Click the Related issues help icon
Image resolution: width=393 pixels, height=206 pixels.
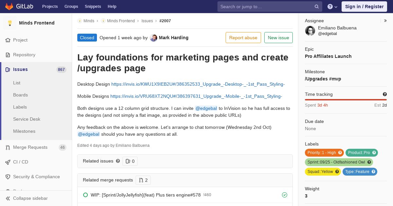point(118,161)
